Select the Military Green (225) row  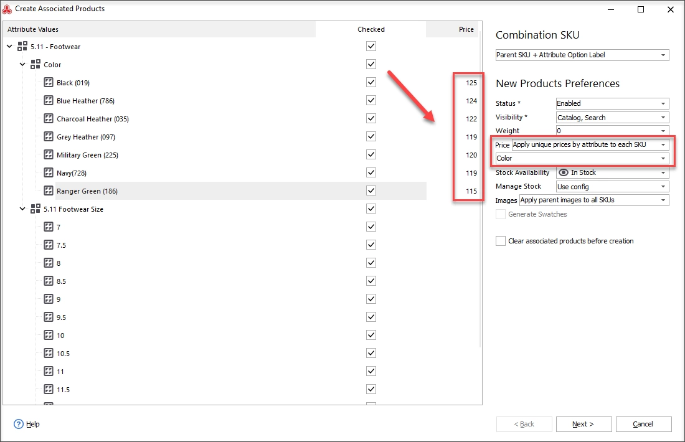(x=87, y=155)
